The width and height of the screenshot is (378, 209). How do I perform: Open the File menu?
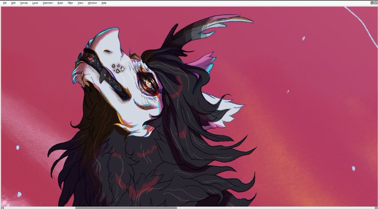point(4,3)
